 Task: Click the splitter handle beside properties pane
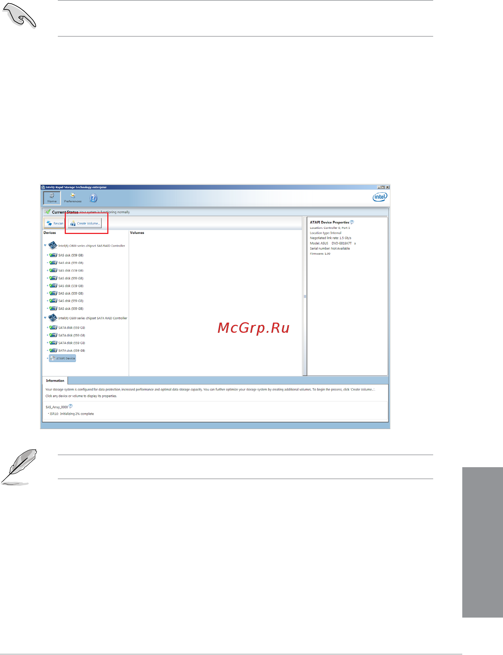305,296
